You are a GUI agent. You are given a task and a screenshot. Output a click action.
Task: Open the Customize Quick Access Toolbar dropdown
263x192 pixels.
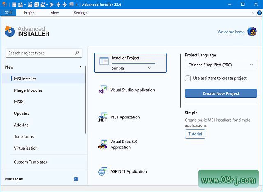pos(76,5)
